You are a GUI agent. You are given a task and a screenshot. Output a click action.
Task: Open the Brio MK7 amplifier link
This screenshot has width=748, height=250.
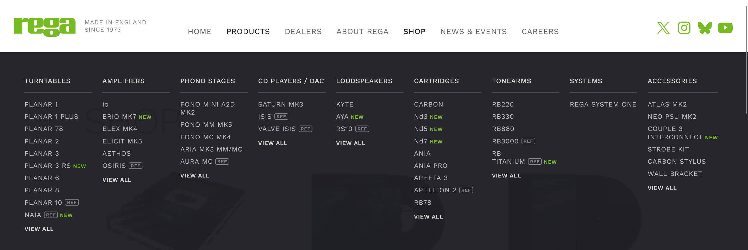coord(119,116)
